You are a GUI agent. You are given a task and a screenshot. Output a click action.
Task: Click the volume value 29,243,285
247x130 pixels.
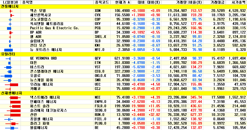(x=177, y=28)
